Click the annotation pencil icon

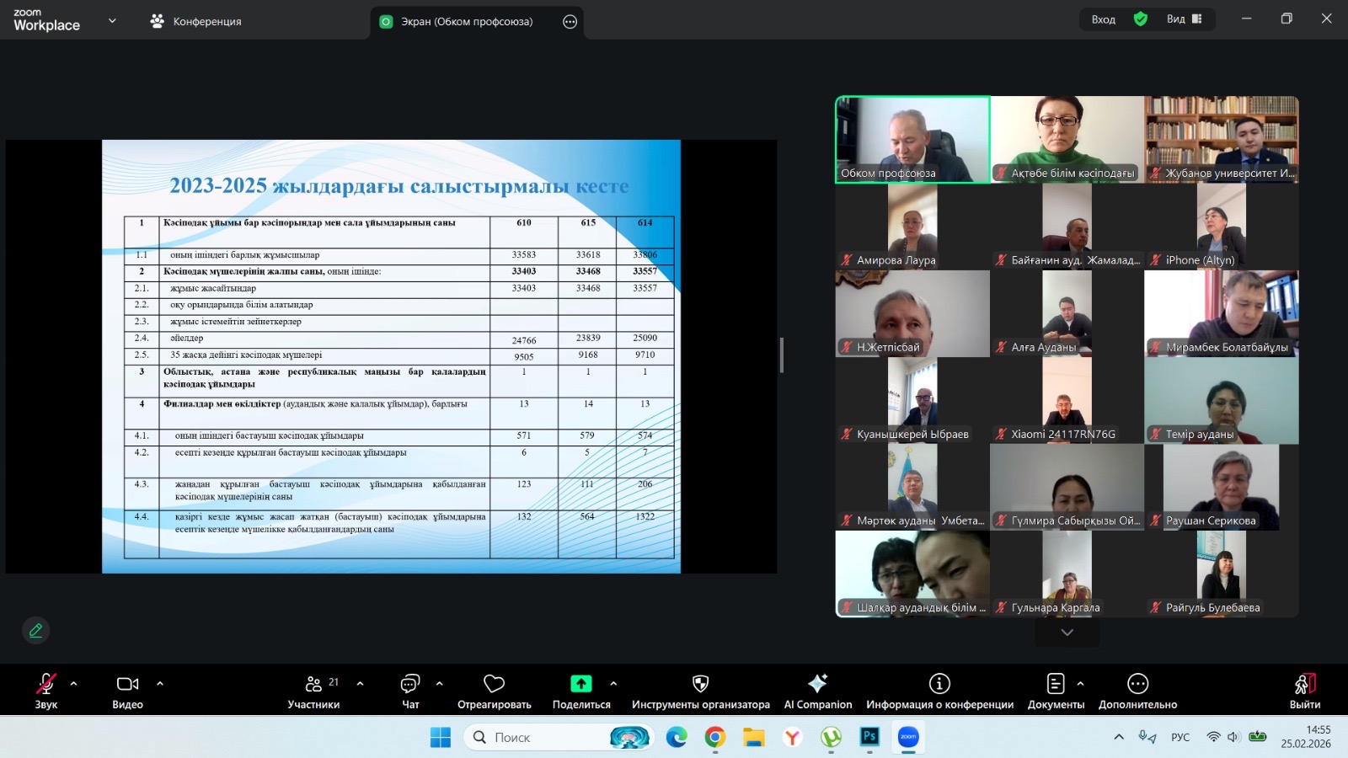point(36,630)
